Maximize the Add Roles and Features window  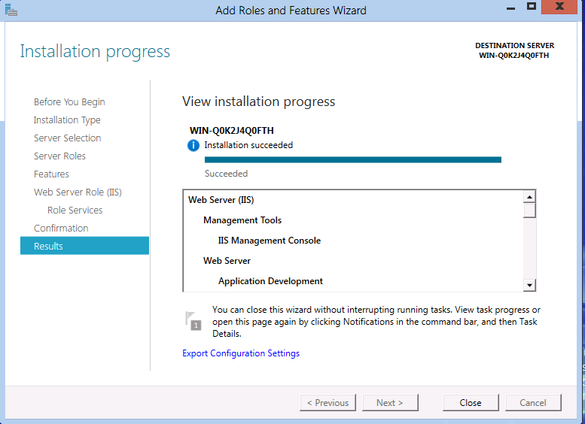click(x=532, y=7)
